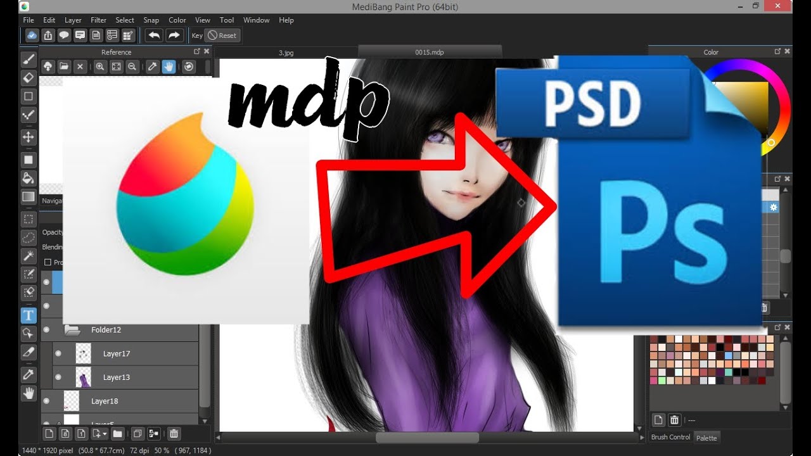This screenshot has height=456, width=811.
Task: Click the export share icon
Action: [48, 35]
